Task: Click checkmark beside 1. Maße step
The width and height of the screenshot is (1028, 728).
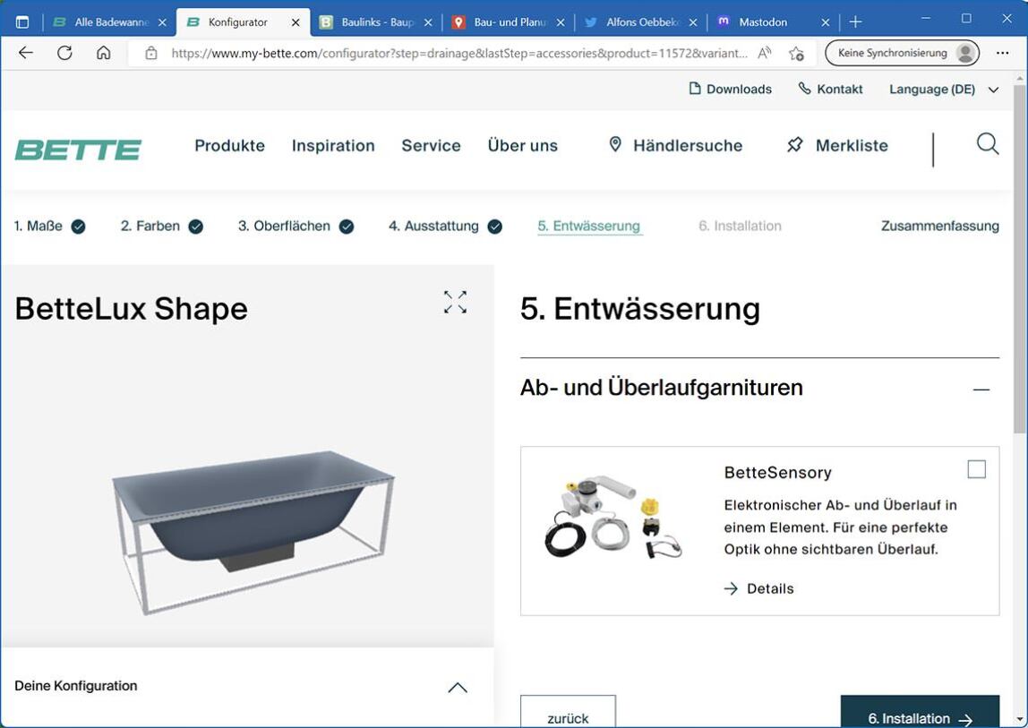Action: pyautogui.click(x=78, y=227)
